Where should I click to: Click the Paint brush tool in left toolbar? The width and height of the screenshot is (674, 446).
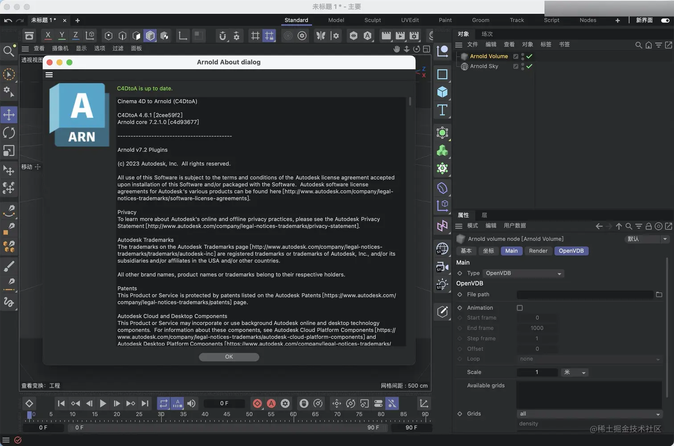pos(9,266)
